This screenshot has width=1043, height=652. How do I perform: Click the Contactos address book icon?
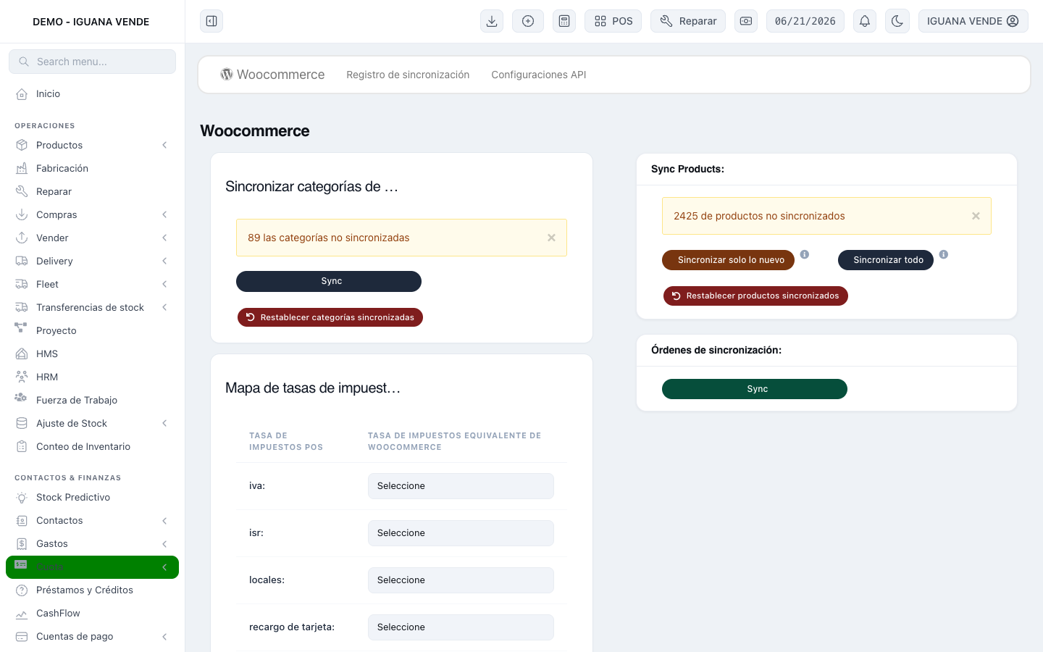[x=22, y=521]
